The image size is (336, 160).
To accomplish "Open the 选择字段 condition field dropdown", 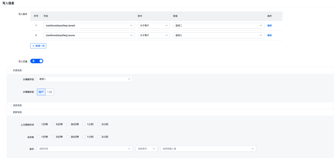I will coord(85,149).
